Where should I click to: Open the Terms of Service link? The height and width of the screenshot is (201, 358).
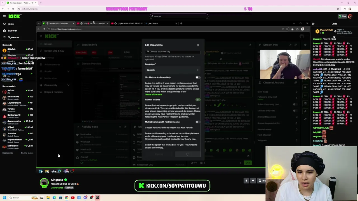click(153, 94)
